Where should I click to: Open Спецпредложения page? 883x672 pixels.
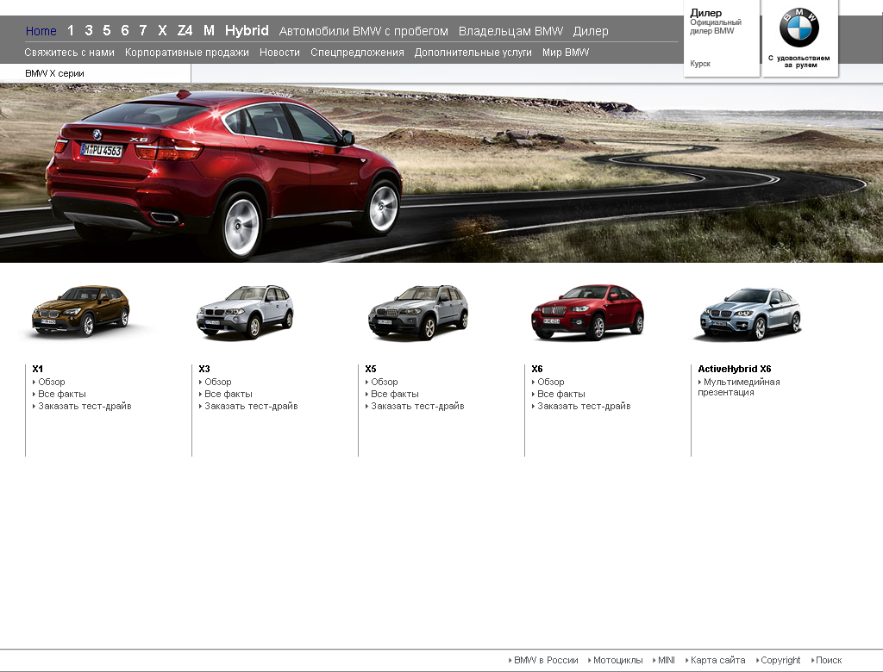click(x=357, y=53)
